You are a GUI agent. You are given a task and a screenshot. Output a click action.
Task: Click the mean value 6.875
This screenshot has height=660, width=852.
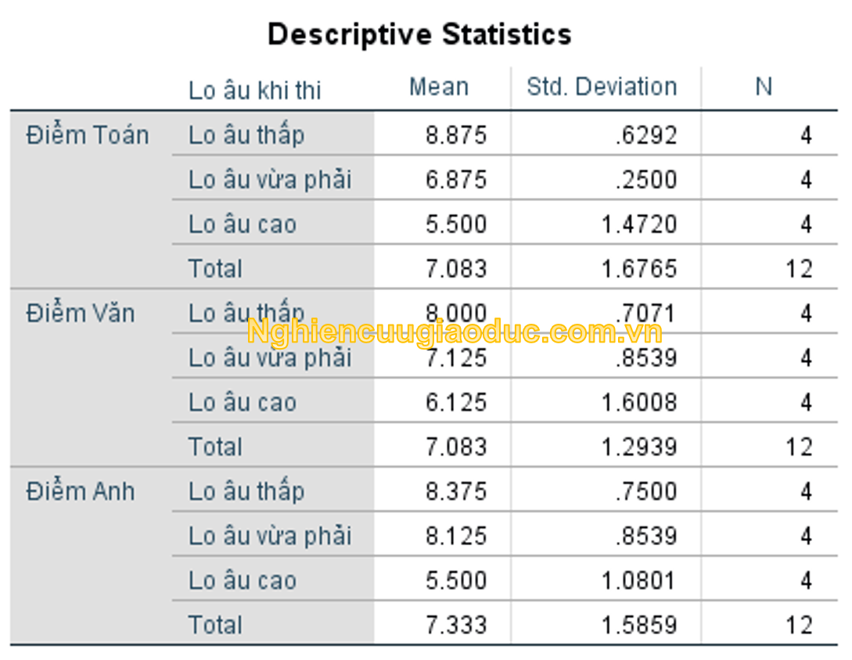(x=456, y=180)
